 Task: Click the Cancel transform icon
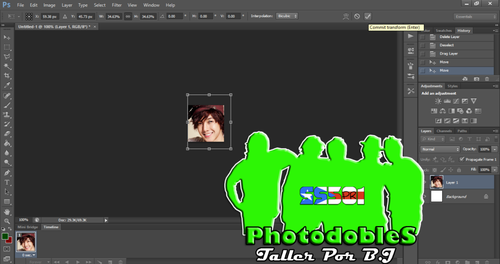357,16
